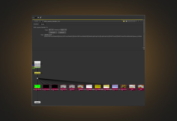Image resolution: width=177 pixels, height=121 pixels.
Task: Edit the EXR_Layers_Render_Yy1 node name field
Action: tap(83, 21)
